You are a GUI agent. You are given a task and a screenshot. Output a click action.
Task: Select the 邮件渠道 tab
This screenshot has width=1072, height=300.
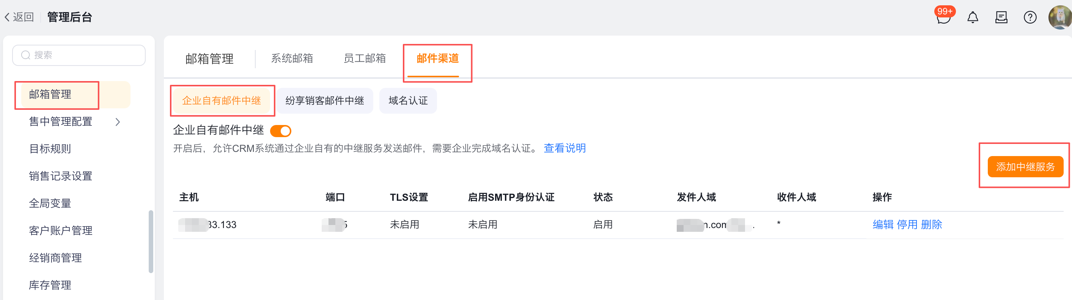[437, 59]
